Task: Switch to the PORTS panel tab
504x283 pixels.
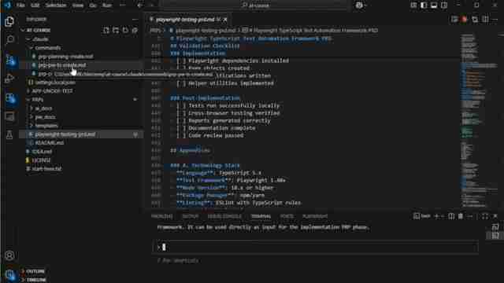Action: (x=287, y=216)
